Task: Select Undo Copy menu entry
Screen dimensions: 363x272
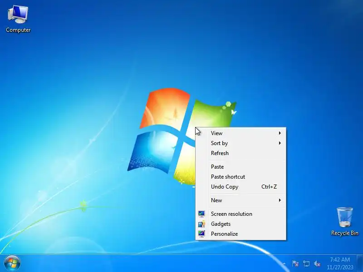Action: pos(241,186)
